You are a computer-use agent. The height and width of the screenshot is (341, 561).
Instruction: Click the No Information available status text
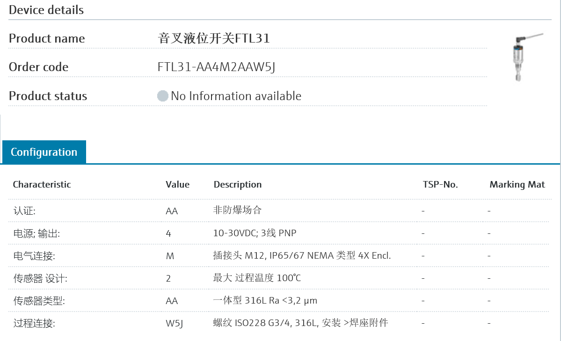click(236, 96)
